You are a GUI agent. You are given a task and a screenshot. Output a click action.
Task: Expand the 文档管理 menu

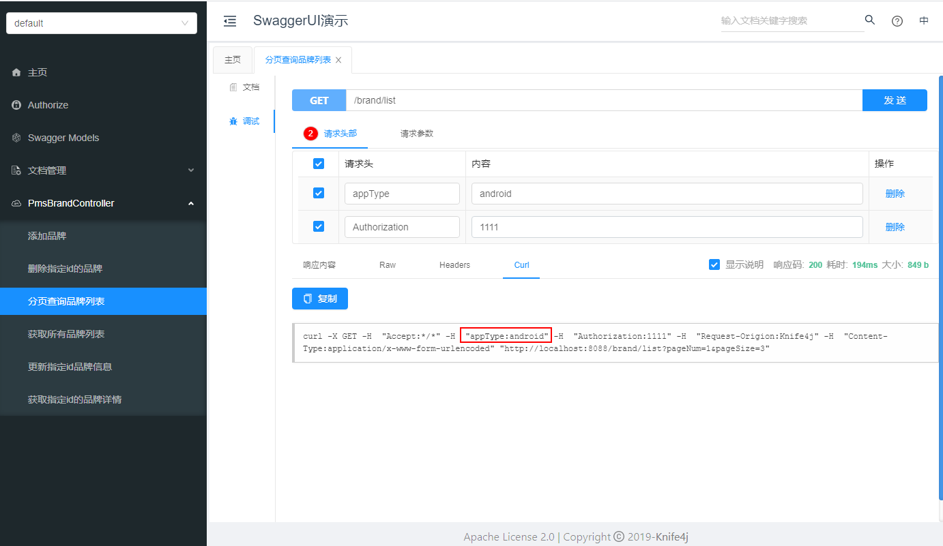103,170
